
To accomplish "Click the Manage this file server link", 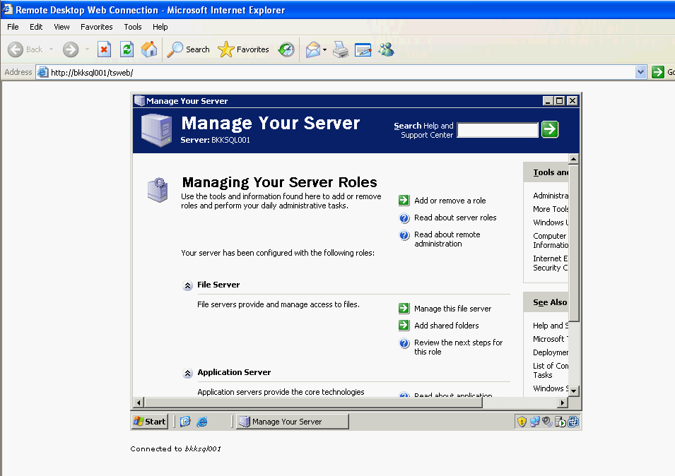I will (452, 309).
